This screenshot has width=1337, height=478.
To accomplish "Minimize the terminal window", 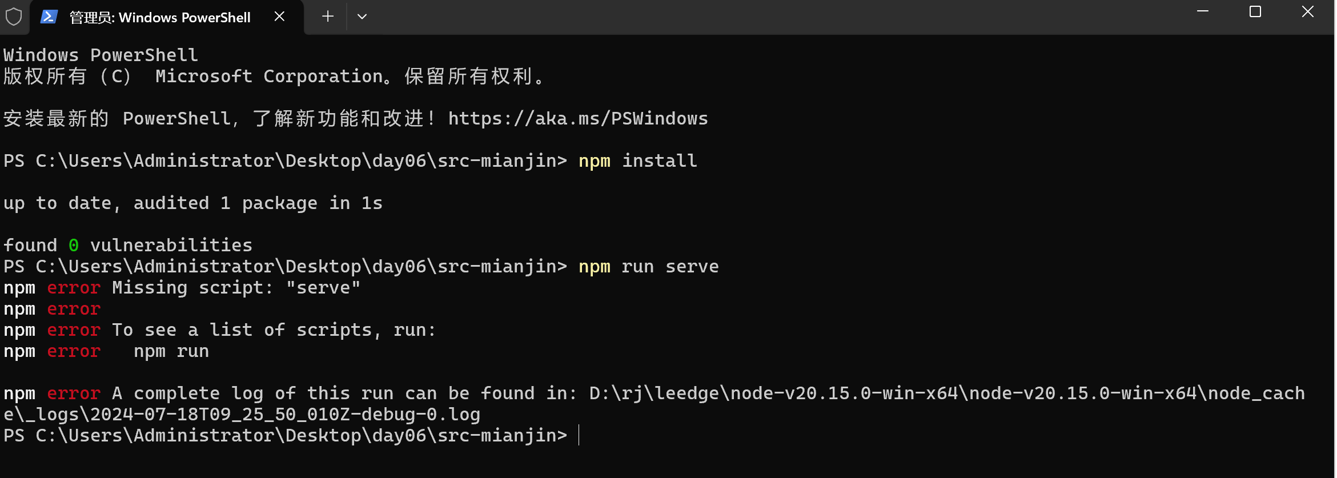I will (x=1203, y=11).
